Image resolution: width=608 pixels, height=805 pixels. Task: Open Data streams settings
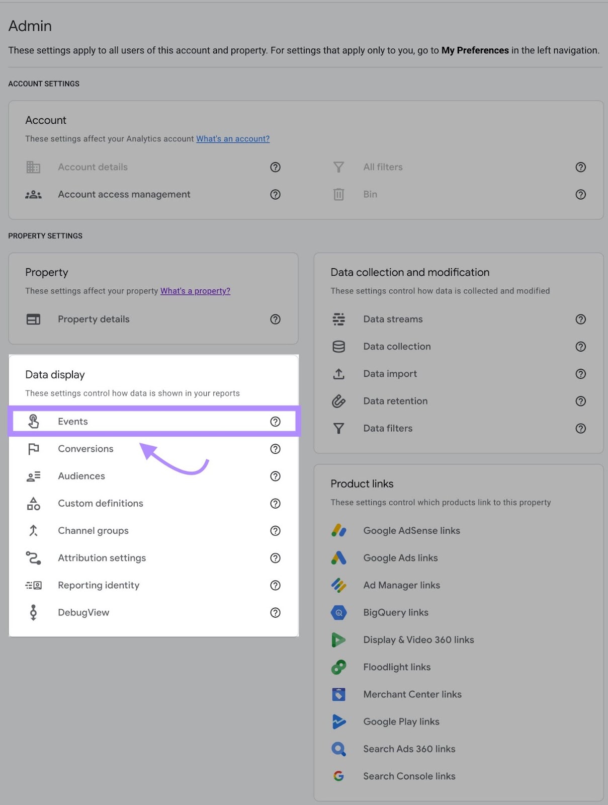coord(393,319)
